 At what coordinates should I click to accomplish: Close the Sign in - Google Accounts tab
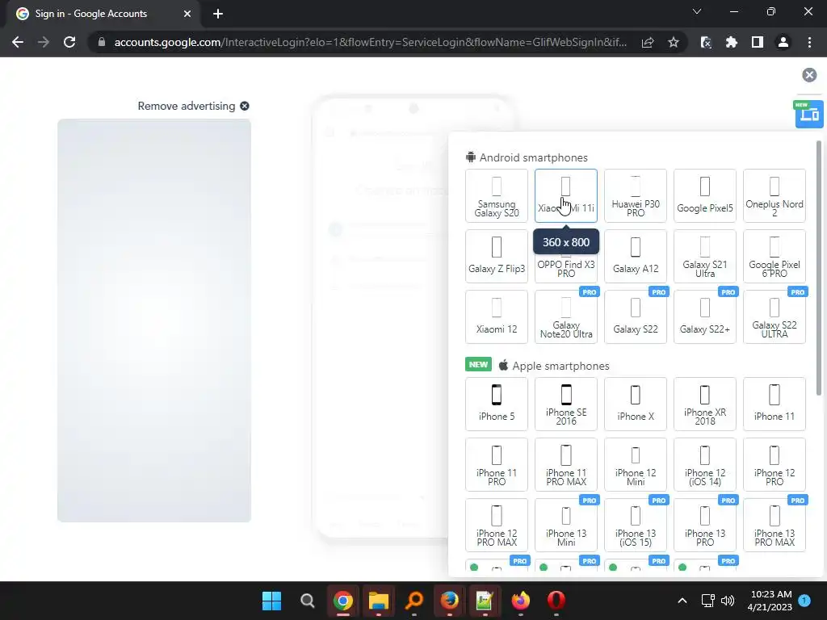pos(187,14)
